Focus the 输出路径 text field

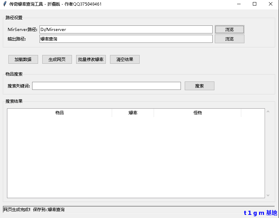point(126,39)
